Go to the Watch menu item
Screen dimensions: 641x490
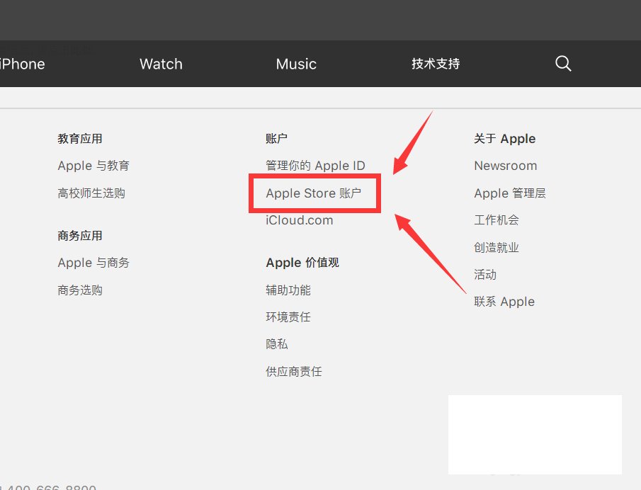(161, 64)
